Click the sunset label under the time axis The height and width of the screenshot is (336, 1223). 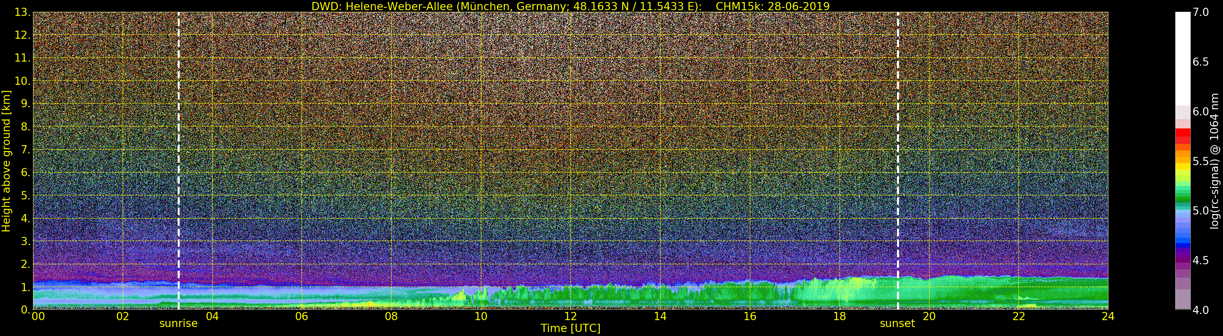(897, 324)
